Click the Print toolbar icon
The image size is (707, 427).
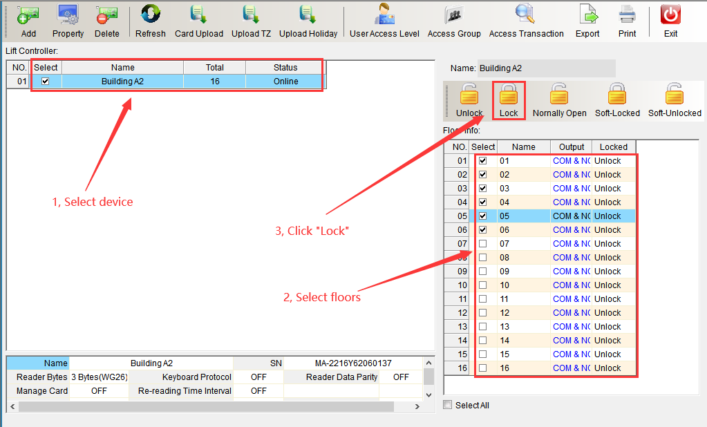628,15
